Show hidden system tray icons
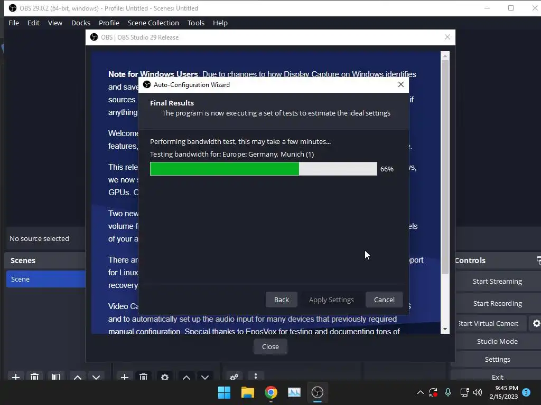The width and height of the screenshot is (541, 405). 420,392
